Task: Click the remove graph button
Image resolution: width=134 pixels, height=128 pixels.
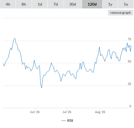Action: [120, 13]
